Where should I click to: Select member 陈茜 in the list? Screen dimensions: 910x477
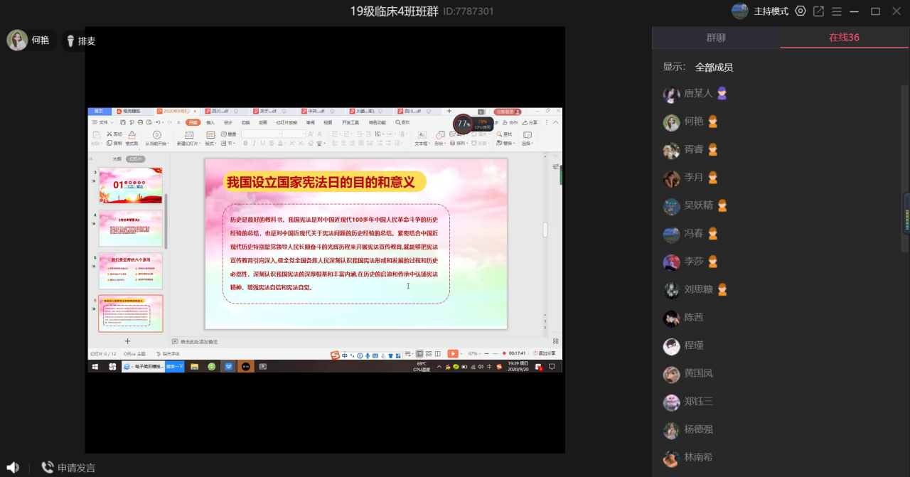pos(693,318)
